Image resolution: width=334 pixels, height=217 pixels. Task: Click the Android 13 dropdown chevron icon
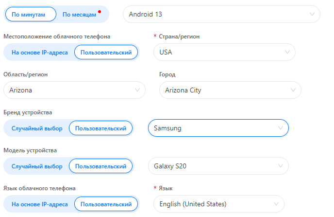pos(312,14)
